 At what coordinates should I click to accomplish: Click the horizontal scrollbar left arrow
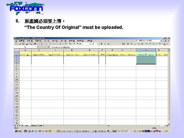click(x=108, y=126)
